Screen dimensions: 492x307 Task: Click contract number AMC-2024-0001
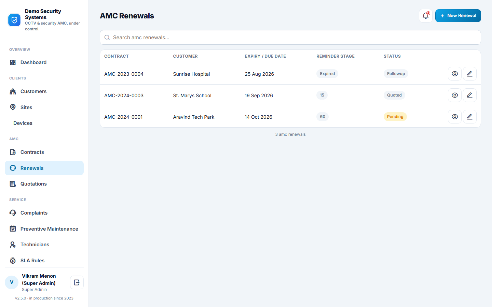pyautogui.click(x=123, y=117)
